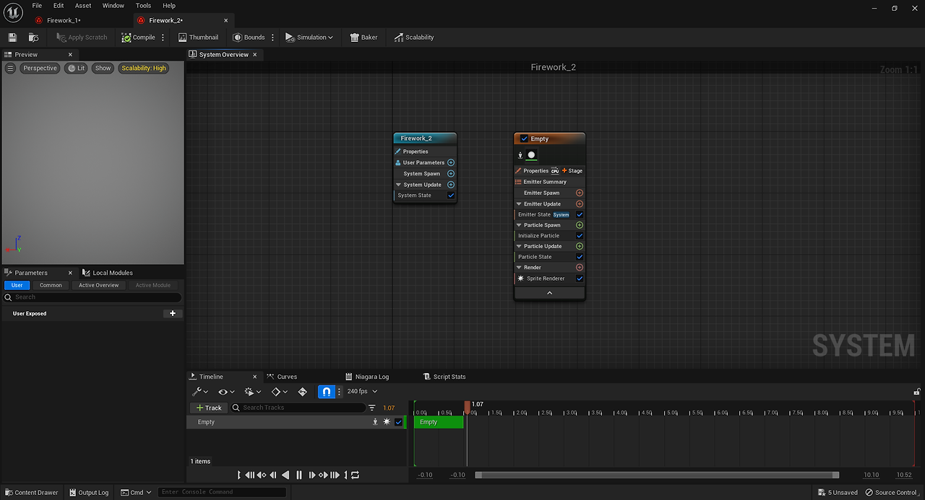Click the renderer star icon on Empty track
Viewport: 925px width, 500px height.
387,422
